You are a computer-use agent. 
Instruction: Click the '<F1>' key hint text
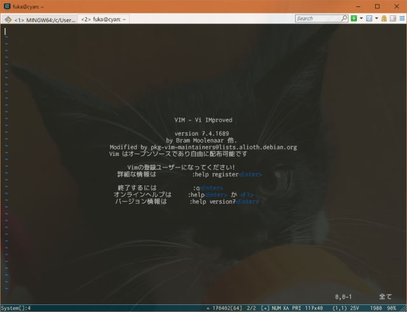click(x=247, y=194)
